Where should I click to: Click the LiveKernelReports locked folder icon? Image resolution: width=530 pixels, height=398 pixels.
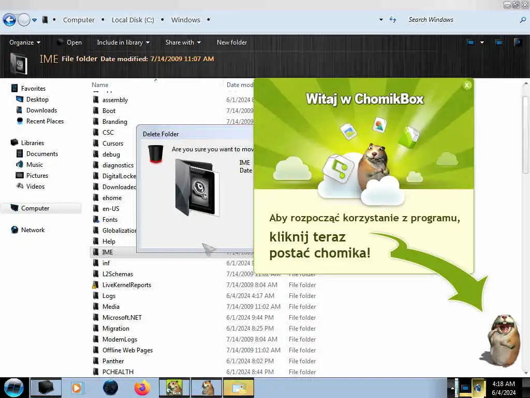(x=96, y=285)
